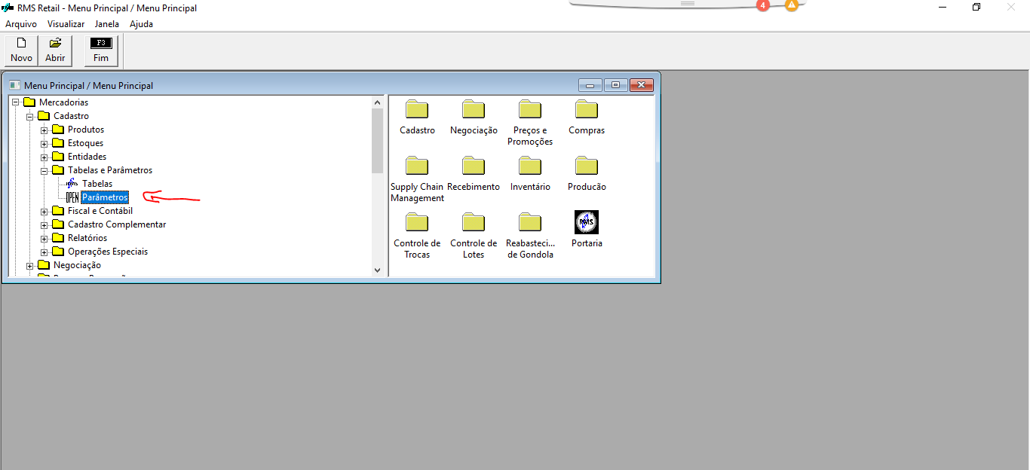
Task: Open the Inventário folder icon
Action: coord(530,166)
